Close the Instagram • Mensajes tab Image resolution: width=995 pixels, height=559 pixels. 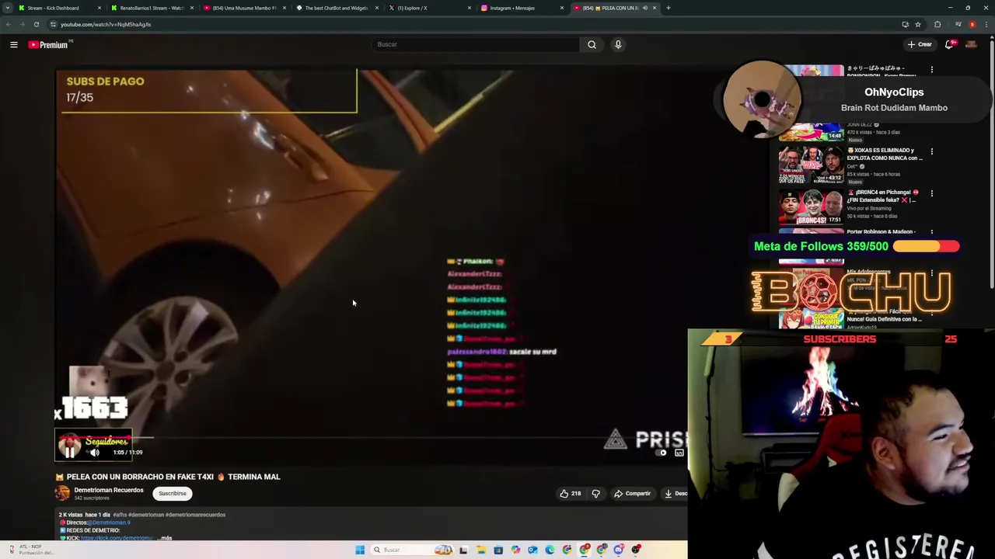tap(562, 8)
